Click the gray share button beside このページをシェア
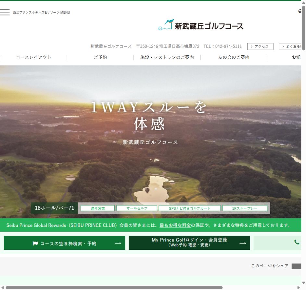 [296, 266]
